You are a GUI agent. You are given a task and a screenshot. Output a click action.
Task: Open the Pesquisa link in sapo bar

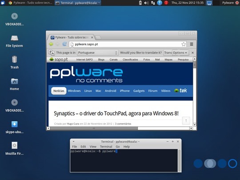183,60
